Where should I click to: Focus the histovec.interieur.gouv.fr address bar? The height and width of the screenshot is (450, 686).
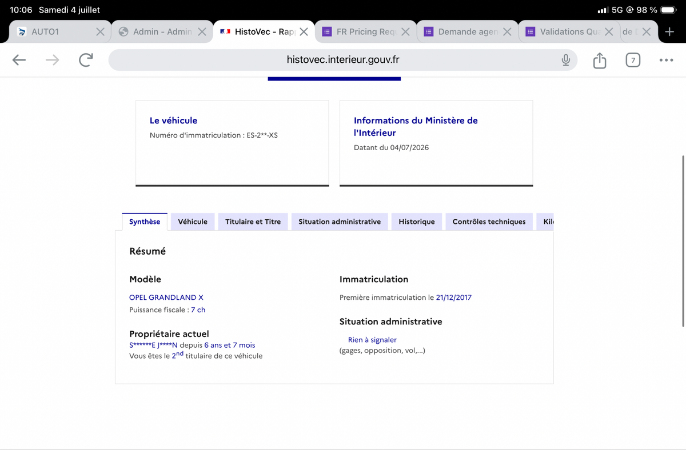coord(342,60)
